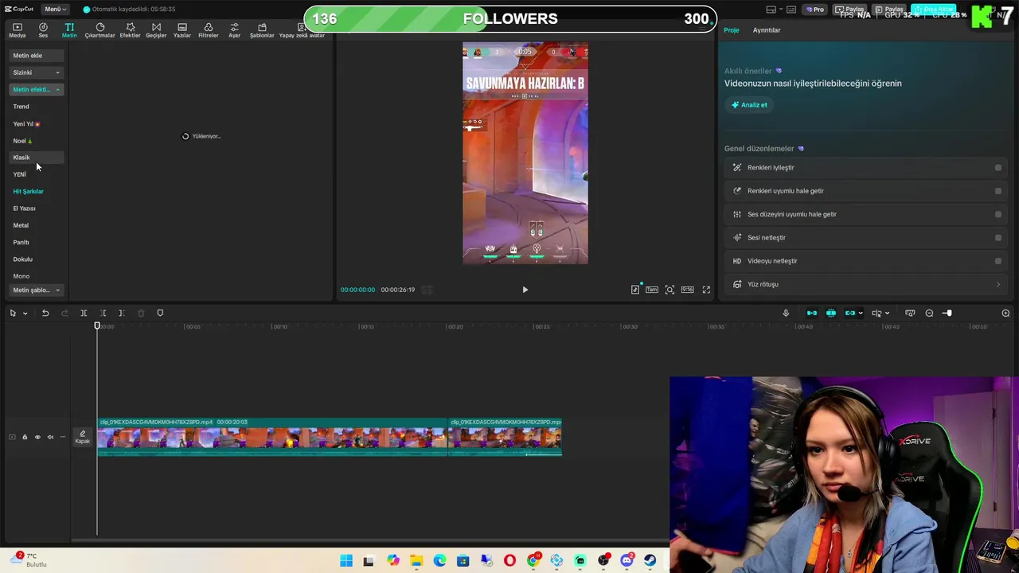Click the preview fullscreen icon
Viewport: 1019px width, 573px height.
(706, 290)
